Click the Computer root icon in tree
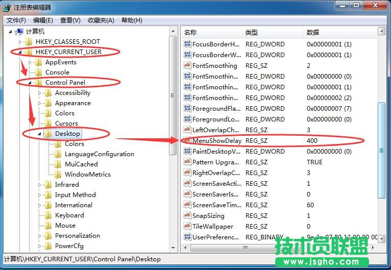Image resolution: width=391 pixels, height=270 pixels. pos(19,32)
